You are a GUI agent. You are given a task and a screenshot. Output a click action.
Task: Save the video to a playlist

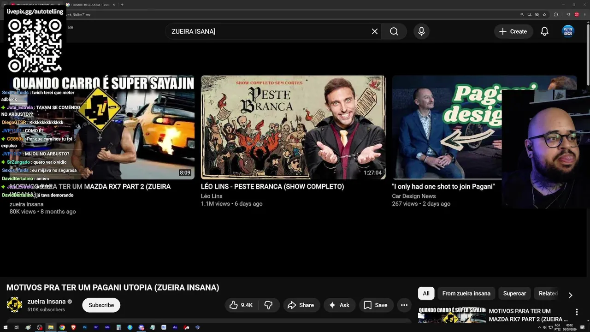click(376, 305)
